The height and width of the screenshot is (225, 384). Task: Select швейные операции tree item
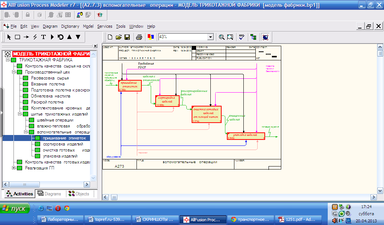55,120
